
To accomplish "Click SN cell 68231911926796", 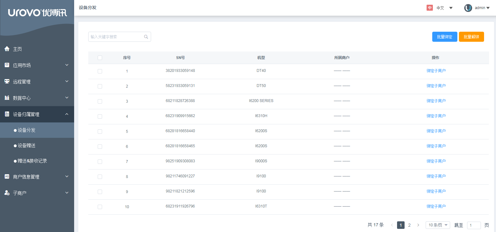I will 180,206.
